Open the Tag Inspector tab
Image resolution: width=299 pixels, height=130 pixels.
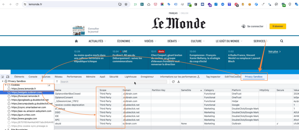[213, 77]
